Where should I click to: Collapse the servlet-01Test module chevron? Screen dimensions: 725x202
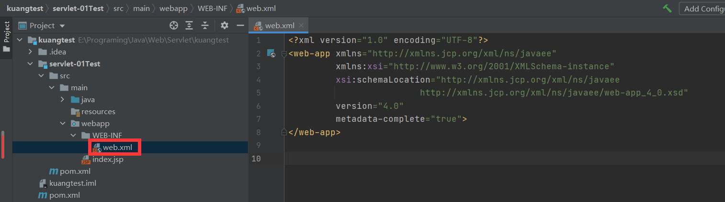[x=30, y=64]
